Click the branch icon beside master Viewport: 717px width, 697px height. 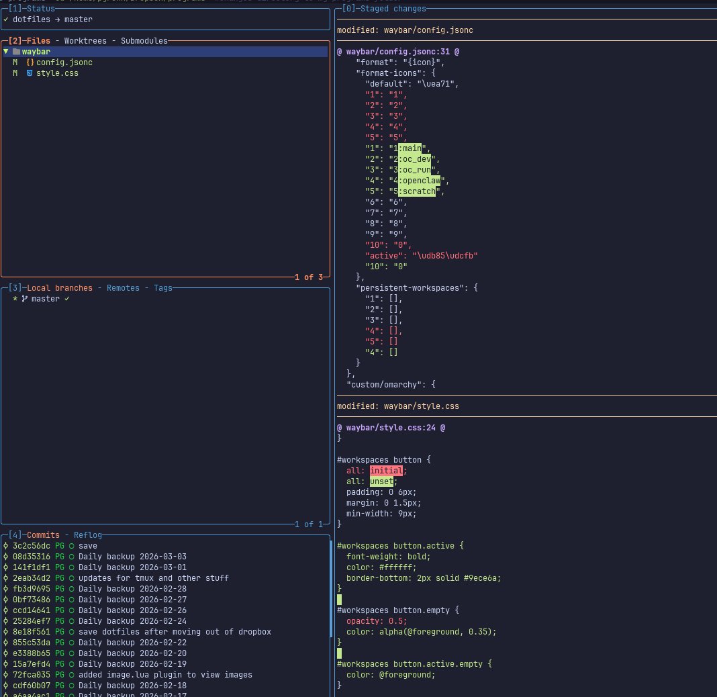coord(25,299)
